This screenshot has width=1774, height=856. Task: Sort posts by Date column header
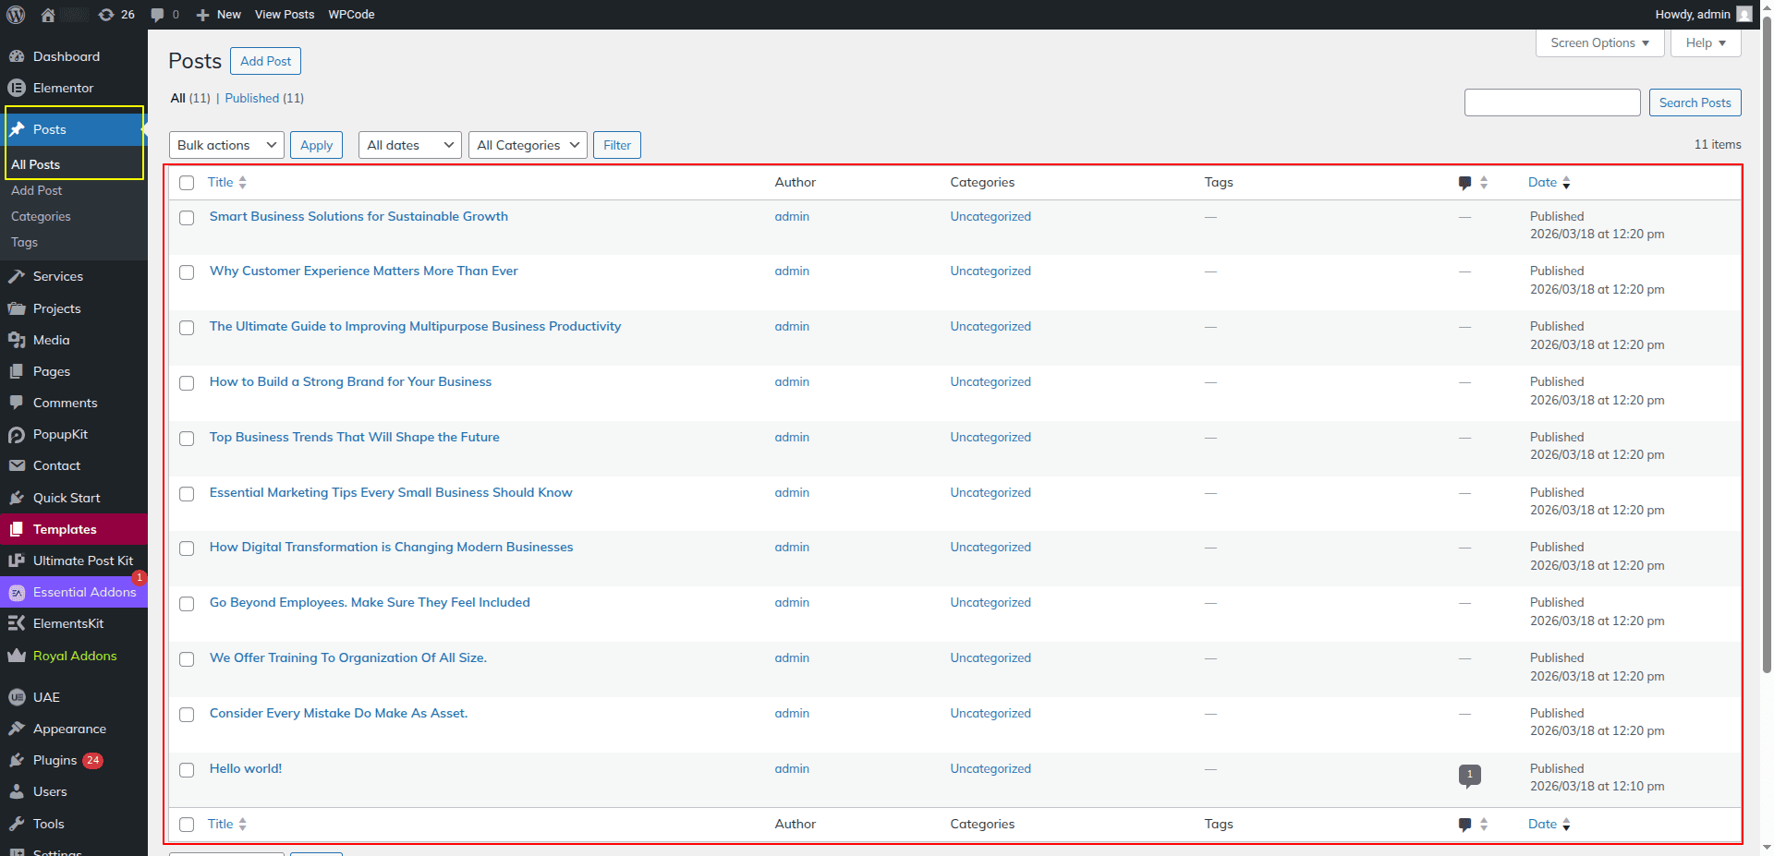(x=1549, y=182)
